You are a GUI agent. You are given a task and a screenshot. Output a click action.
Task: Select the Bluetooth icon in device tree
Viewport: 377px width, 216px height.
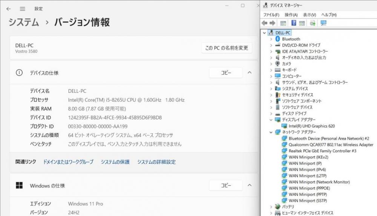(x=278, y=39)
